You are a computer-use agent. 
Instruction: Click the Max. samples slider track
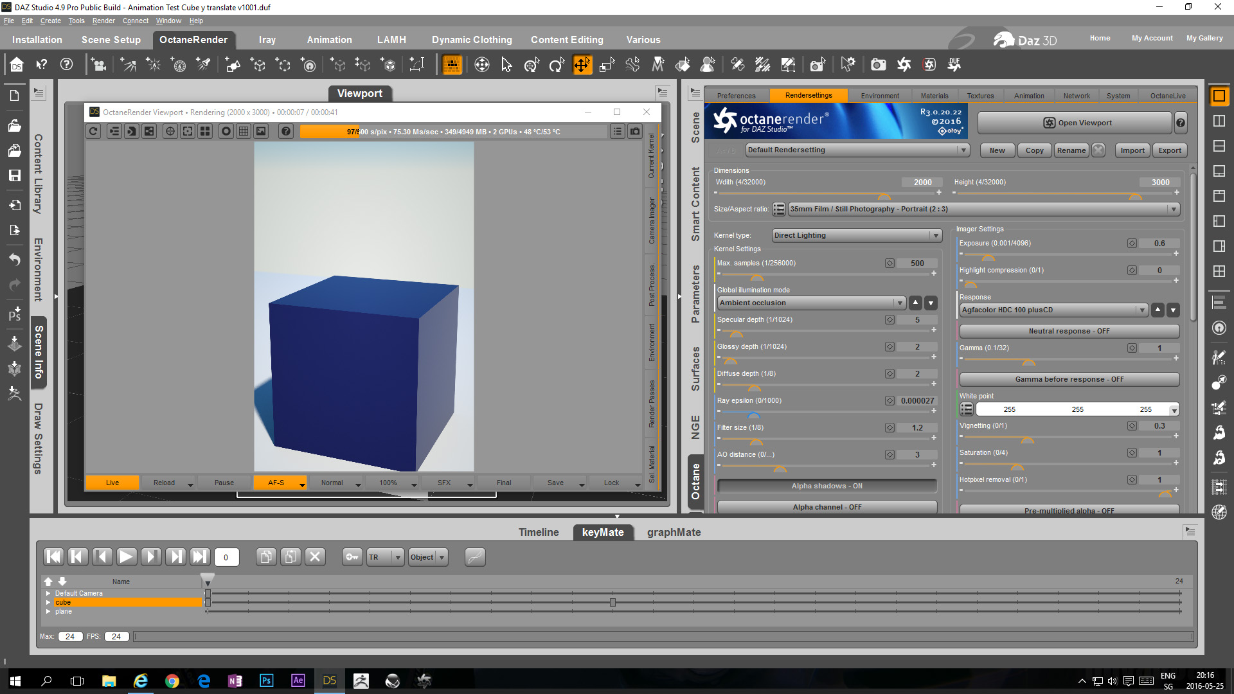click(836, 274)
